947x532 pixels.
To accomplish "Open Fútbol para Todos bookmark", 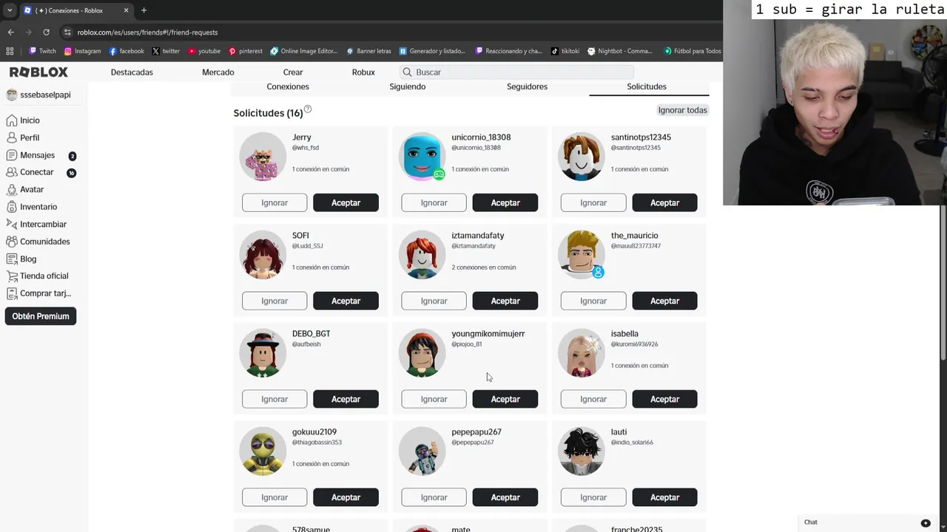I will 692,51.
